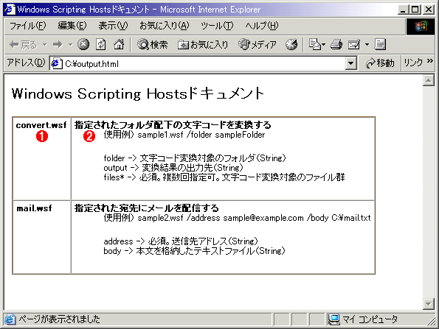Click the Discuss toolbar icon

(x=380, y=44)
